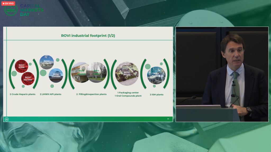The image size is (271, 152).
Task: Click the '2 LMWH API plants' label
Action: pyautogui.click(x=51, y=94)
